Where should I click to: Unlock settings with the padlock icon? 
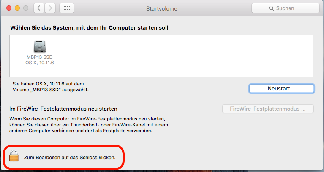click(x=14, y=157)
